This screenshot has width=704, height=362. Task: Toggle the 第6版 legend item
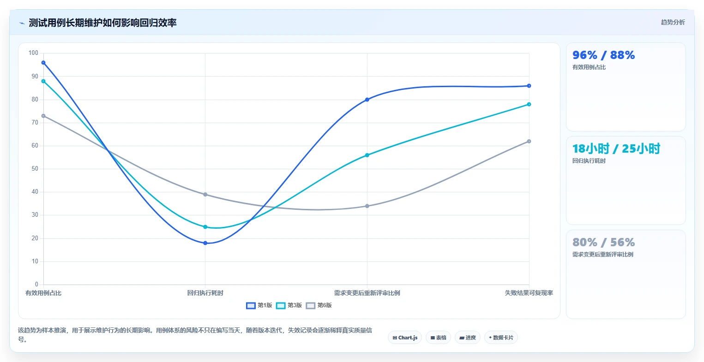(x=319, y=305)
